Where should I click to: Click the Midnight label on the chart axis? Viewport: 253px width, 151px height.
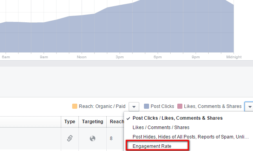tap(234, 57)
